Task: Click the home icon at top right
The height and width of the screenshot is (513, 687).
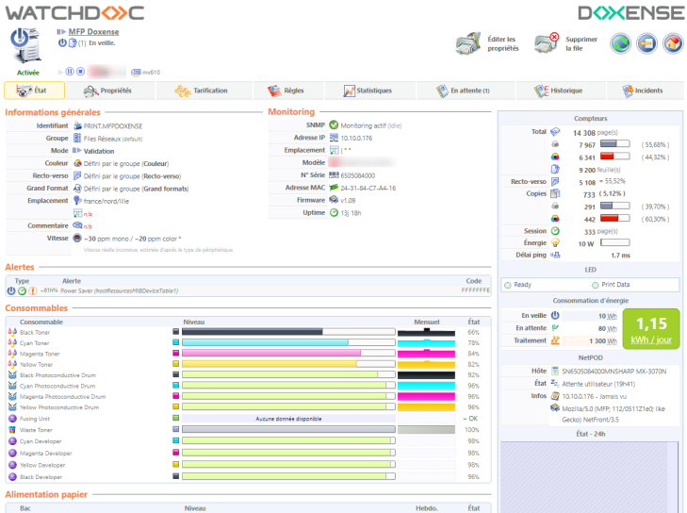Action: tap(672, 43)
